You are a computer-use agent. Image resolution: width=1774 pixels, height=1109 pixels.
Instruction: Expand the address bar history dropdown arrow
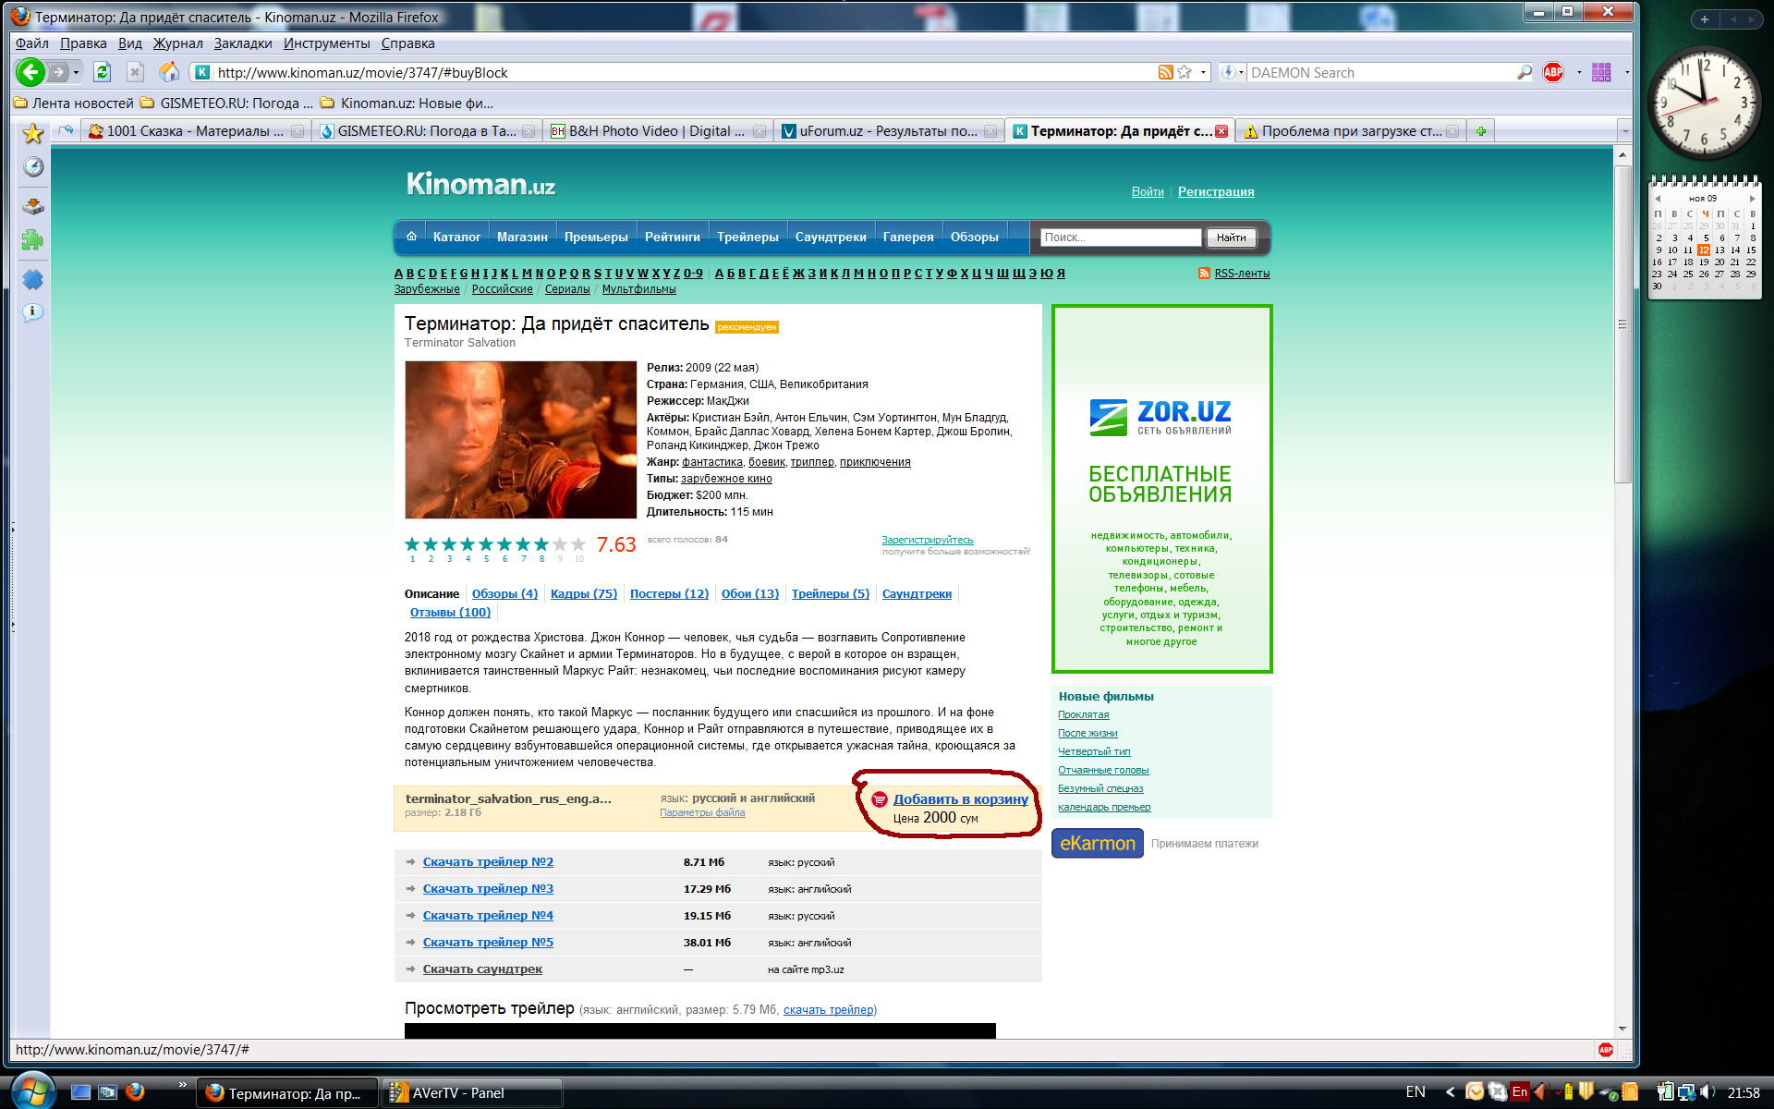click(x=1203, y=72)
